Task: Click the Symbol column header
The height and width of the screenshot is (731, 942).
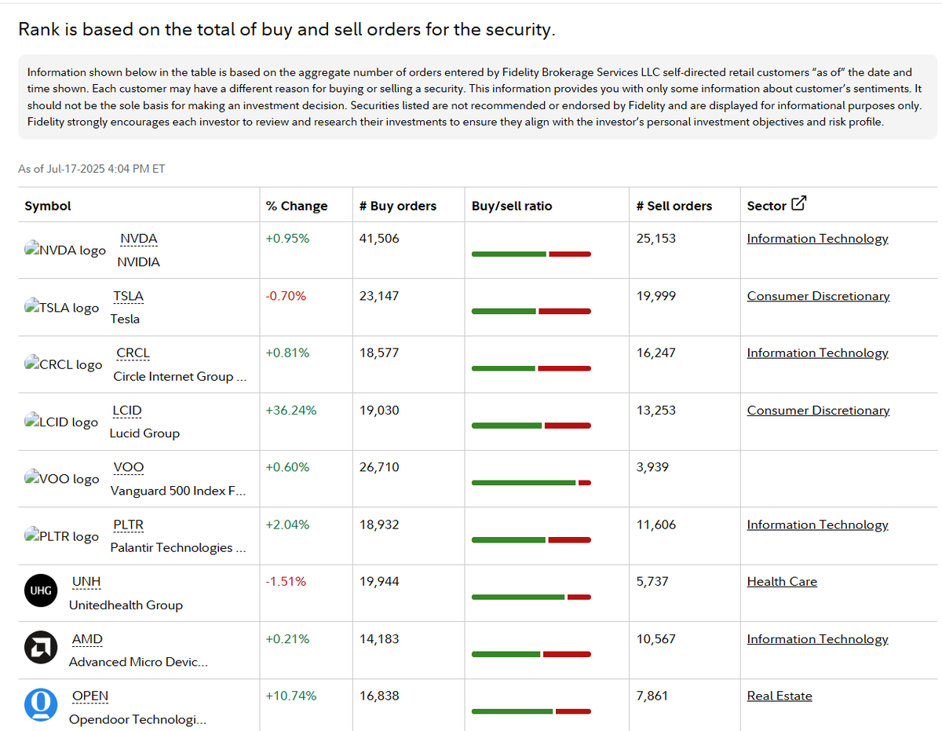Action: pos(48,206)
